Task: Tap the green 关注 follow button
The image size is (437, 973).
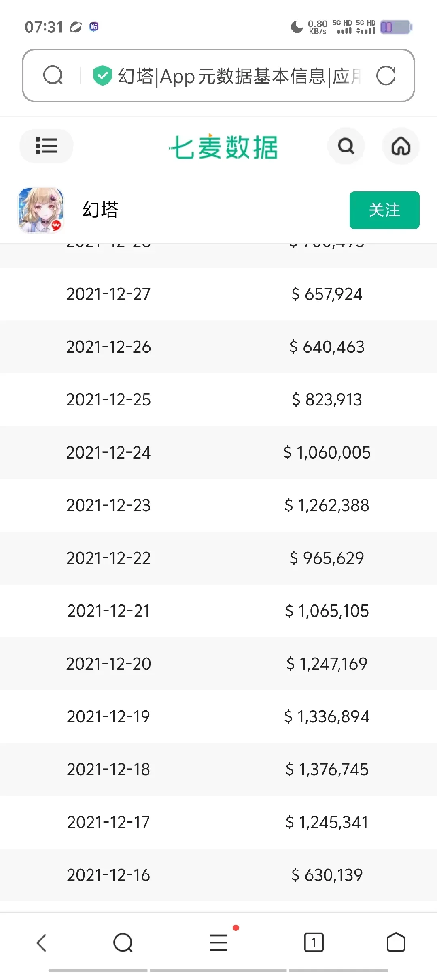Action: 384,210
